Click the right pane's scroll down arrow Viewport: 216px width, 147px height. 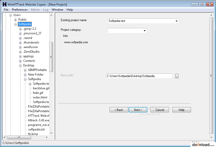pos(211,137)
